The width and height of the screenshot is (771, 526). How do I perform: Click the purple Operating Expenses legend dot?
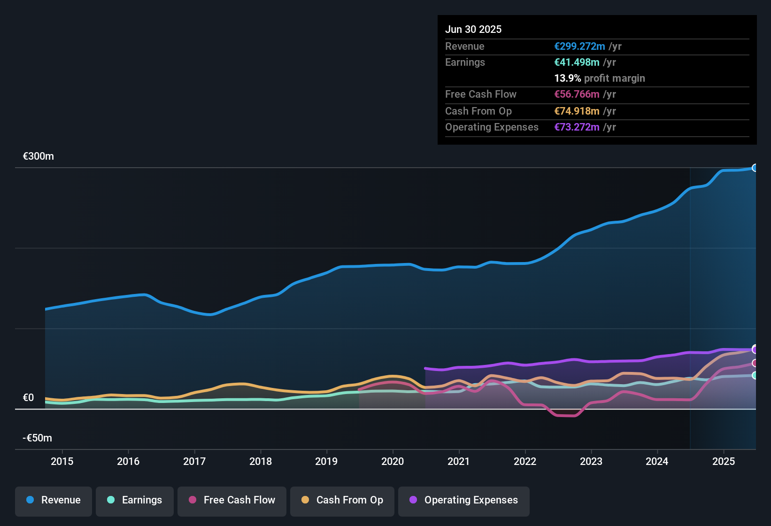413,500
